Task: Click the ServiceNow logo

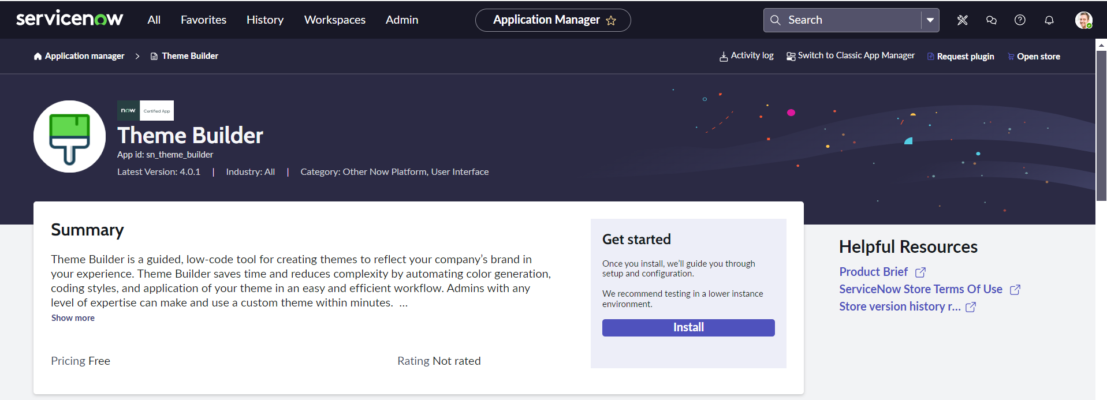Action: pos(69,19)
